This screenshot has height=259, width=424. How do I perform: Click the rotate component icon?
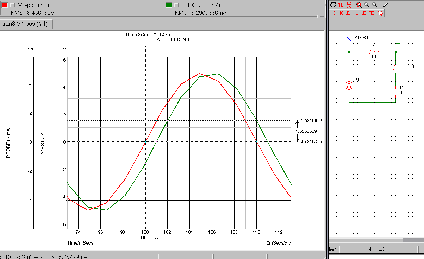click(x=333, y=5)
